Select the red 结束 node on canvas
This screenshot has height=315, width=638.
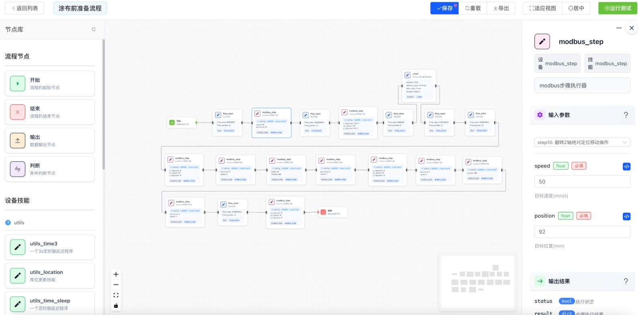(333, 212)
